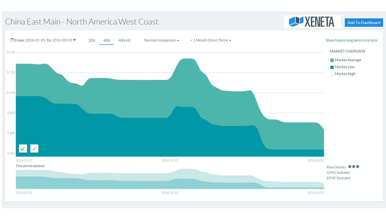Click the OTHC Included label
This screenshot has height=217, width=386.
pos(338,173)
